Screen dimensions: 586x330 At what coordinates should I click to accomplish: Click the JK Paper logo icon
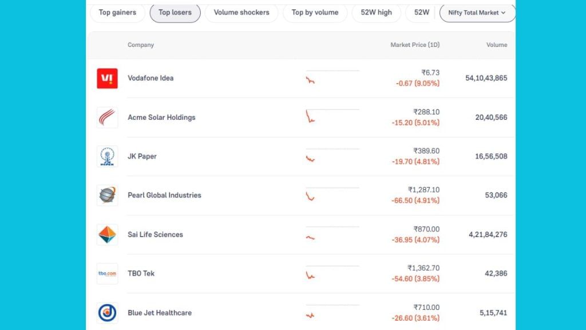(x=107, y=156)
